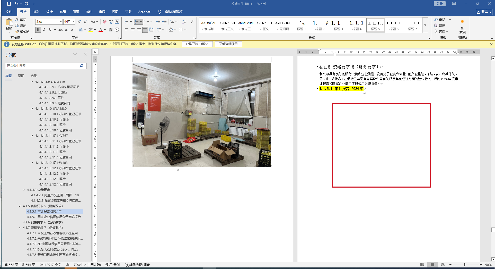The width and height of the screenshot is (495, 269).
Task: Copy selection using 复制
Action: pos(21,26)
